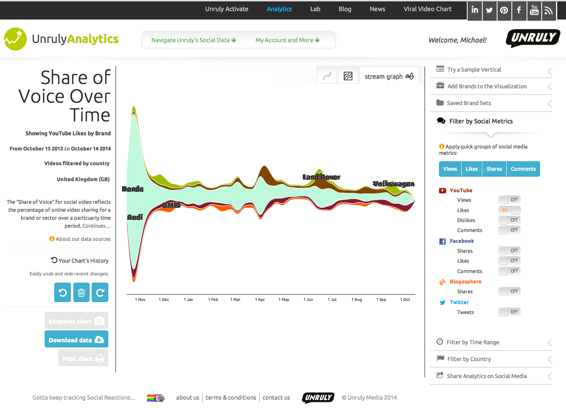The image size is (566, 408).
Task: Toggle Facebook Shares switch
Action: (x=509, y=251)
